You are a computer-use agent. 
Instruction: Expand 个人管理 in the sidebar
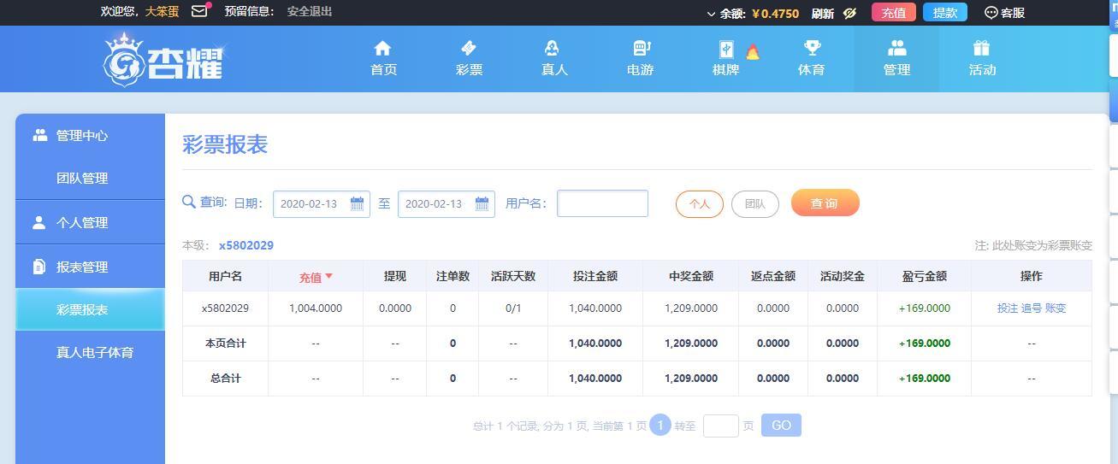click(x=90, y=222)
